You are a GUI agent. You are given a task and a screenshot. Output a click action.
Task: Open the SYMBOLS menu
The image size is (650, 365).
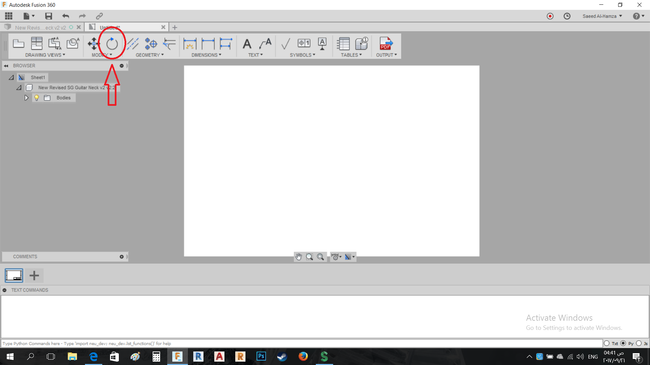pyautogui.click(x=302, y=55)
